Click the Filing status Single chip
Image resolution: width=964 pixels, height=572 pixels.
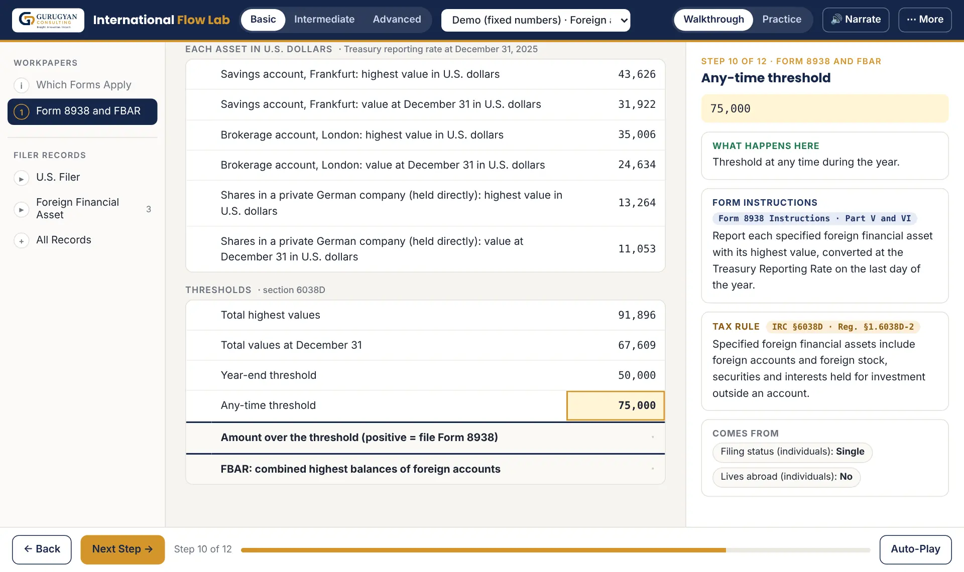(x=792, y=452)
